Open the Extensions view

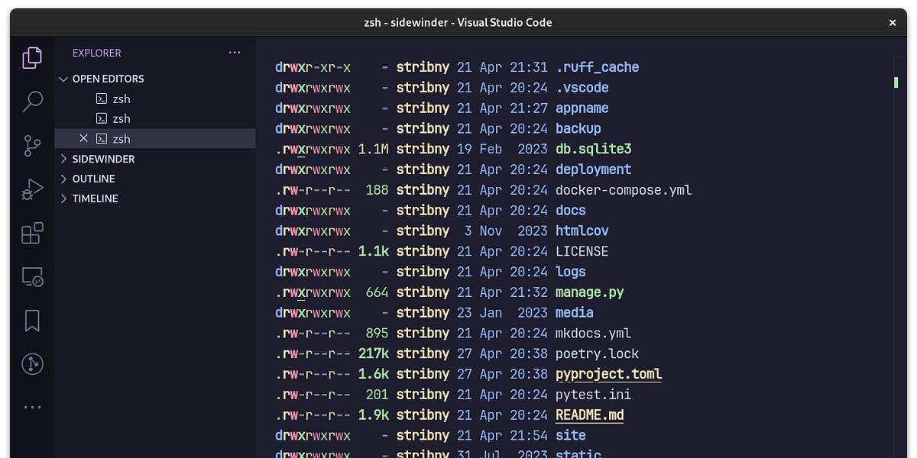31,233
